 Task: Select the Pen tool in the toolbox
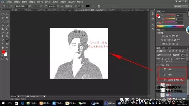3,40
